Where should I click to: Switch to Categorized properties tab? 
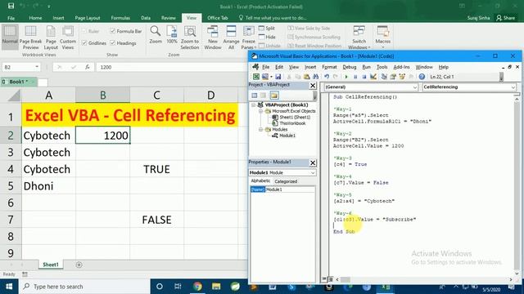coord(286,181)
